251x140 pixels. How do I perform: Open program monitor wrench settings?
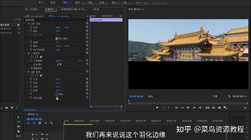point(229,96)
